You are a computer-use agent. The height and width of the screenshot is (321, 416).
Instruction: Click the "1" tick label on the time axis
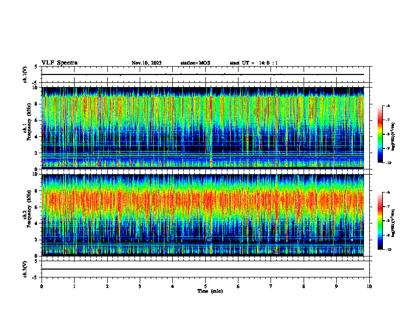click(74, 286)
